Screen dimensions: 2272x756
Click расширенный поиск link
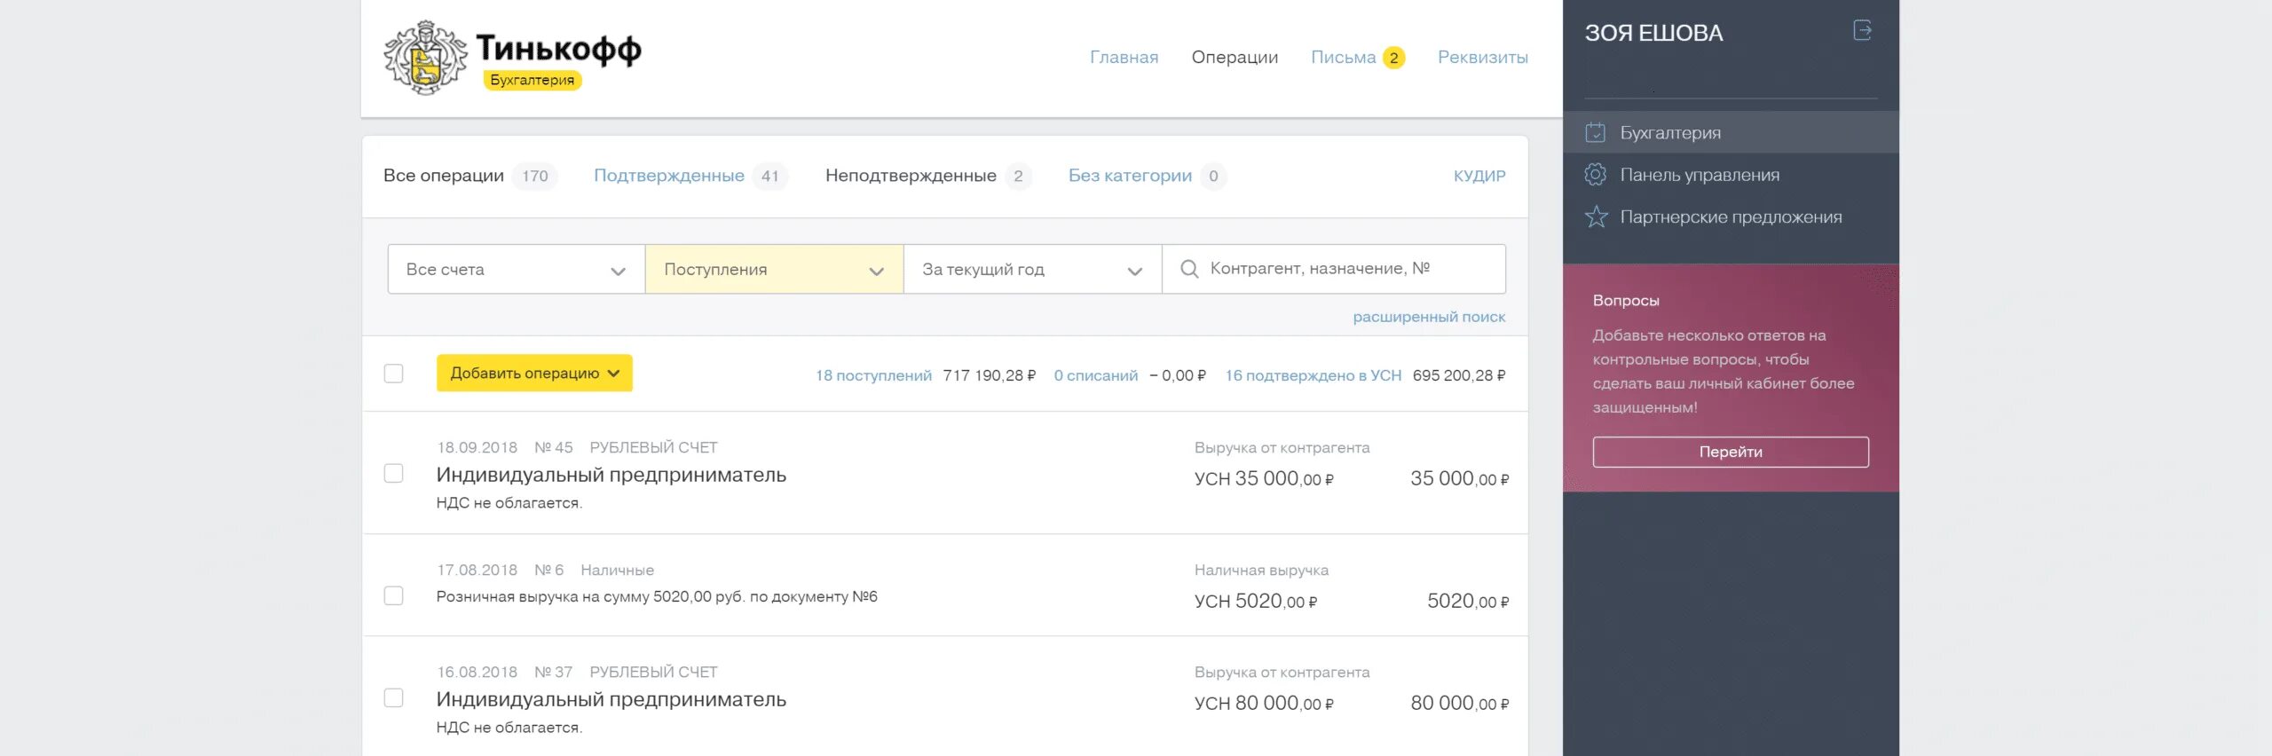point(1429,317)
